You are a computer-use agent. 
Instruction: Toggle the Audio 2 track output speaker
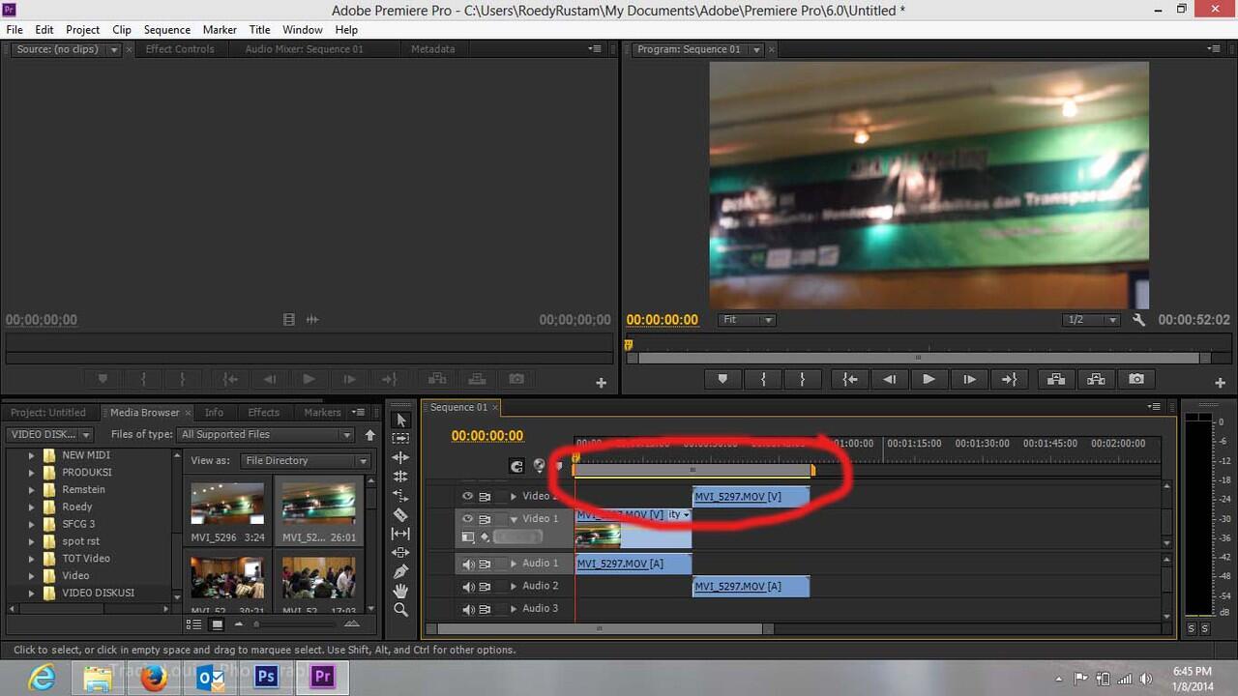(x=468, y=587)
